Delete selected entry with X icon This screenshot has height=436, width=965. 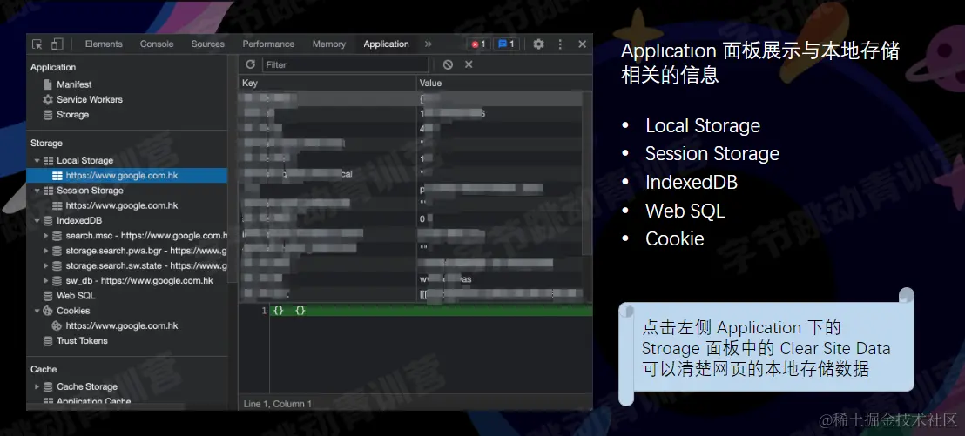point(469,64)
